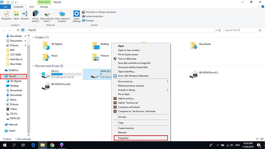Switch to the View ribbon tab
Screen dimensions: 265x149
point(31,7)
